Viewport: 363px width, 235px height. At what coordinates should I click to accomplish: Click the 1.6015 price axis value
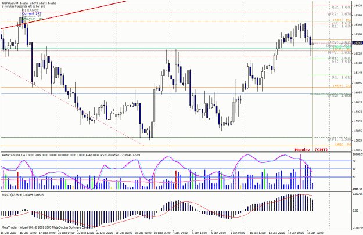tap(357, 102)
